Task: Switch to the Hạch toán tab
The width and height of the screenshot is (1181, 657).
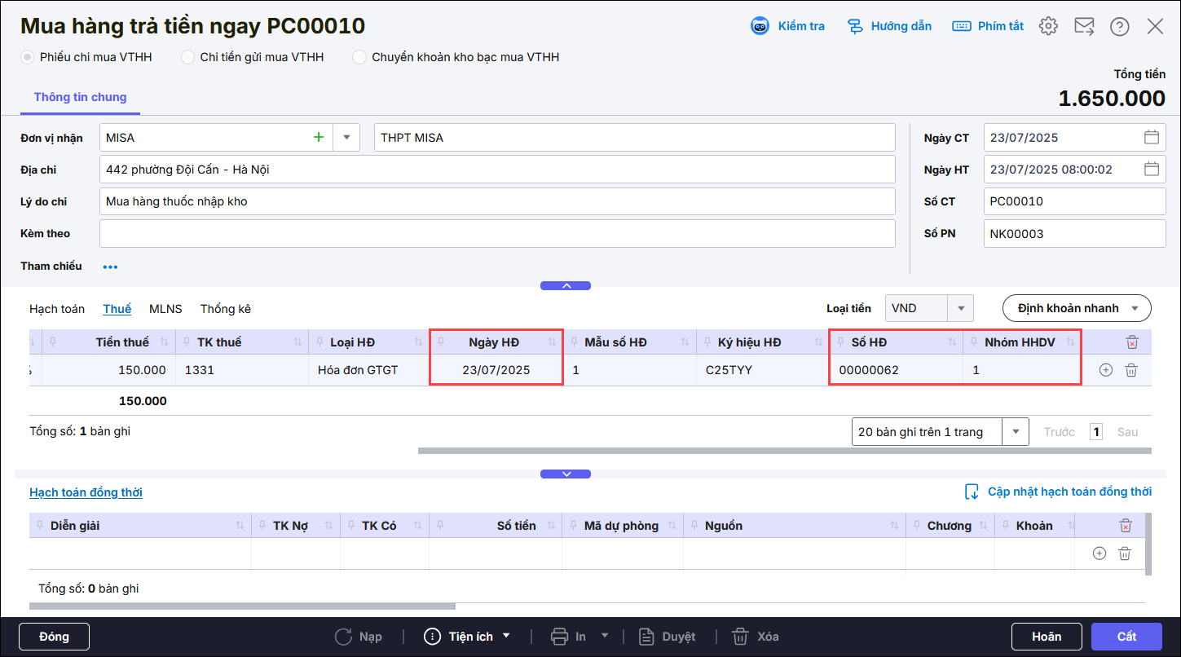Action: click(57, 309)
